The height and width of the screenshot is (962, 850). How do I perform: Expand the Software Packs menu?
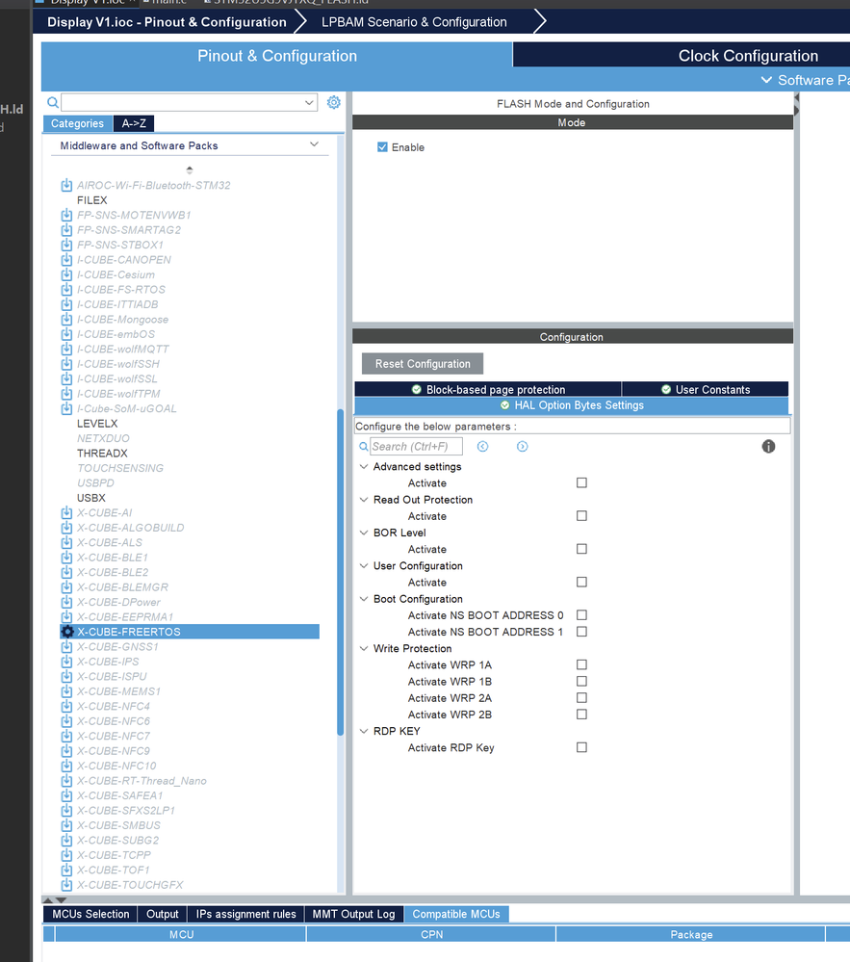tap(805, 80)
